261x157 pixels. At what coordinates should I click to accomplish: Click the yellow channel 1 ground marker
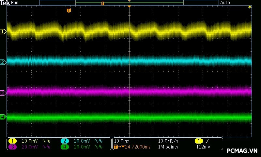pos(3,32)
